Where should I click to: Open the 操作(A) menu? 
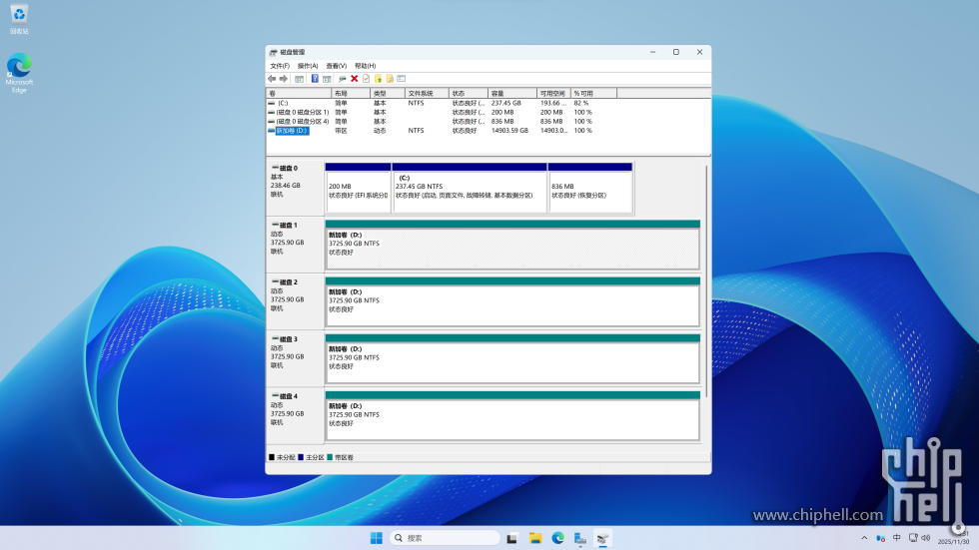tap(308, 66)
